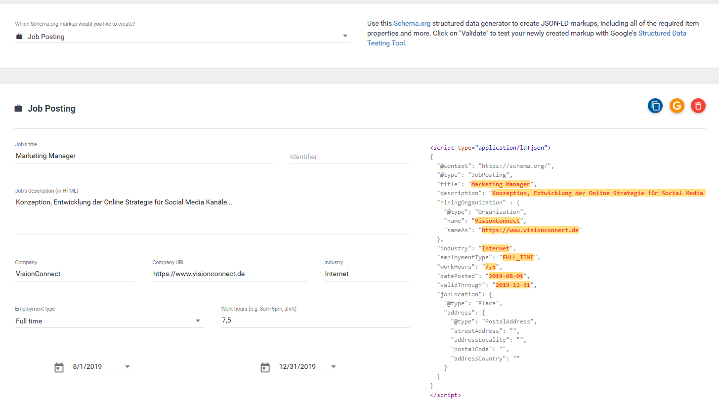Open the Structured Data Testing Tool link
Screen dimensions: 719x401
527,38
